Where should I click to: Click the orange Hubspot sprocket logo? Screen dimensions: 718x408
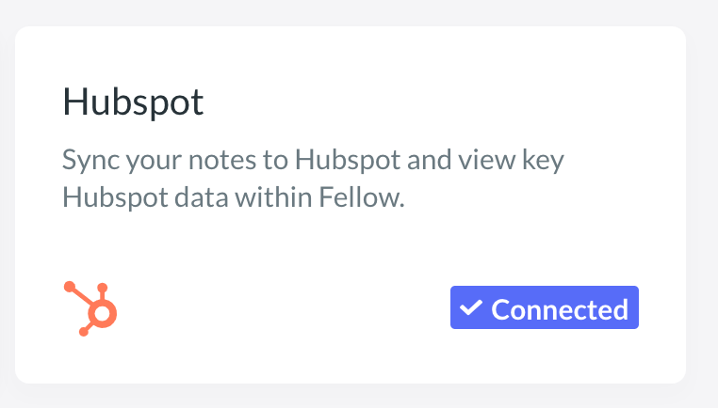coord(90,308)
